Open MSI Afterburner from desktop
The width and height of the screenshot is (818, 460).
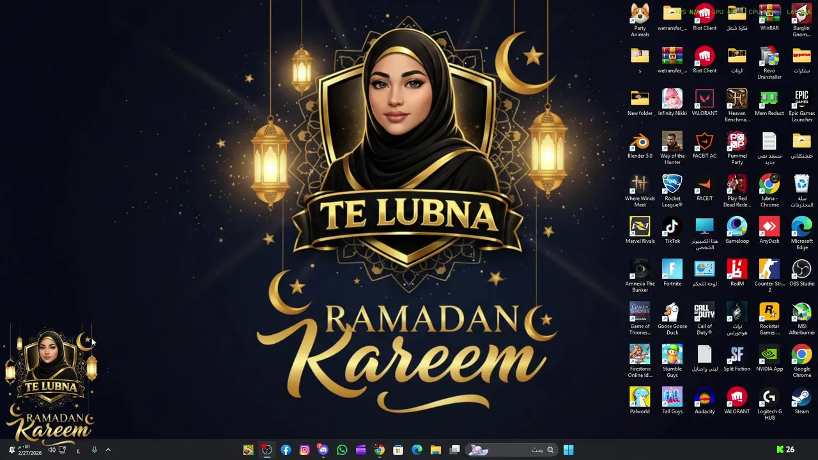tap(801, 319)
